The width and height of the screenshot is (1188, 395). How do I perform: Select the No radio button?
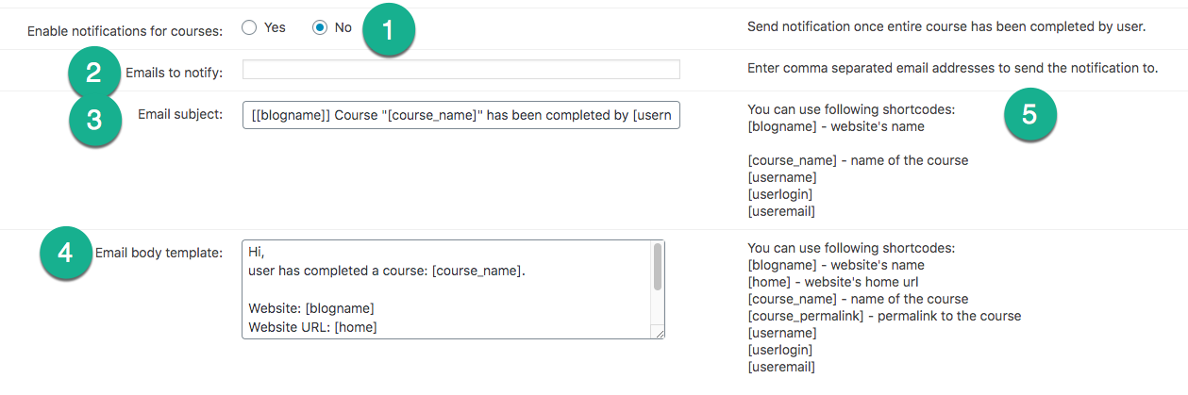[320, 27]
